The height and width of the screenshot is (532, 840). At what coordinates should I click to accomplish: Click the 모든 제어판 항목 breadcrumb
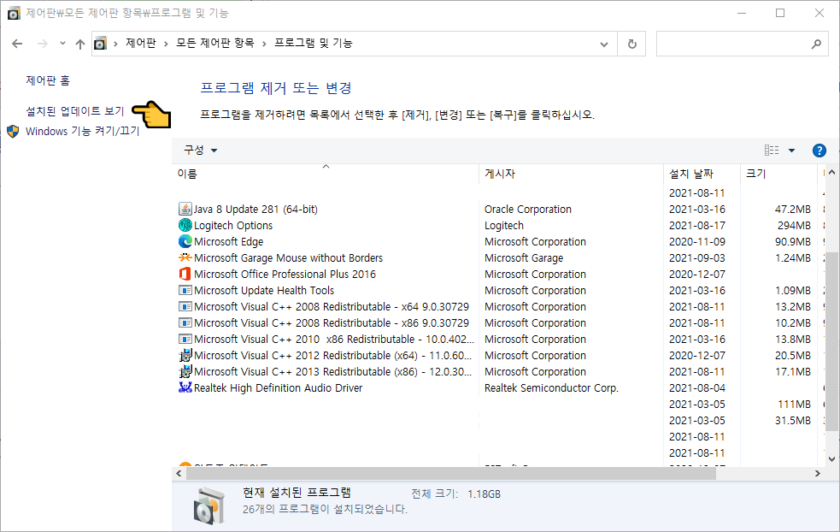(x=214, y=44)
